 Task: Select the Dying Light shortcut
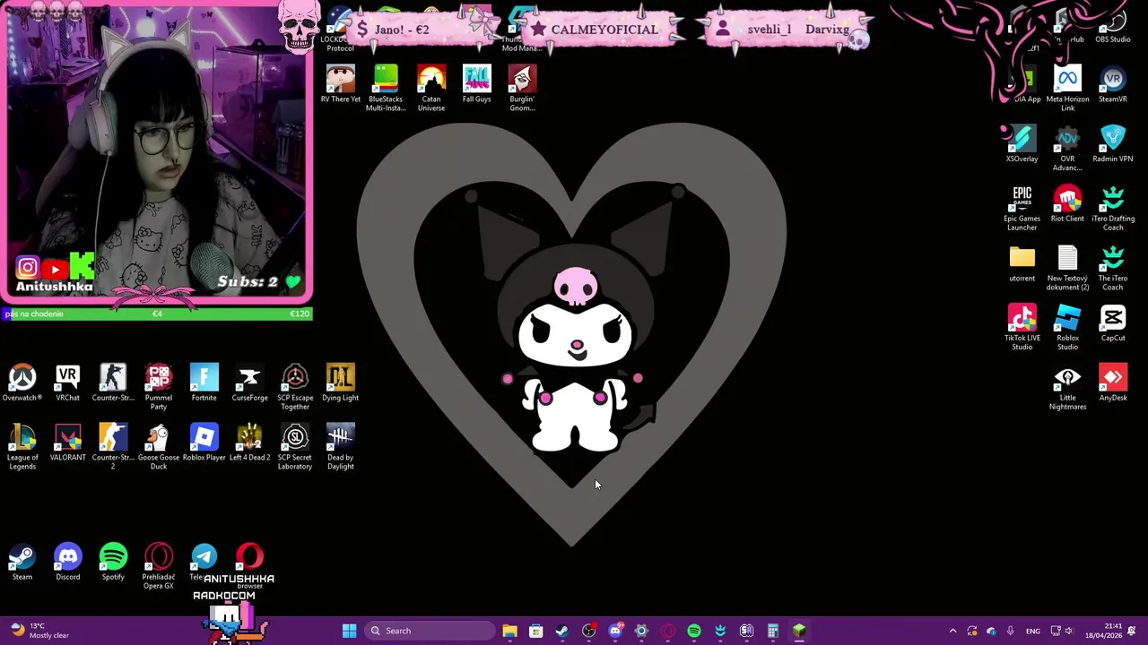340,383
